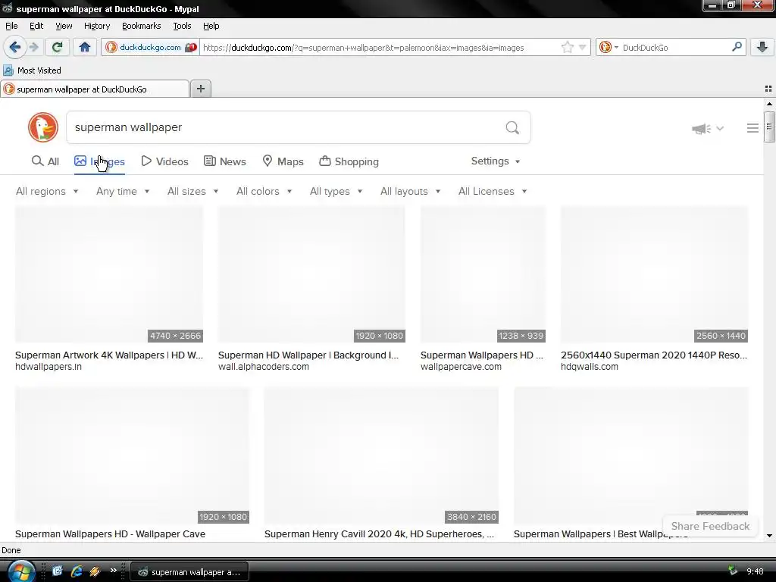Switch to the Videos tab
Image resolution: width=776 pixels, height=582 pixels.
[164, 161]
